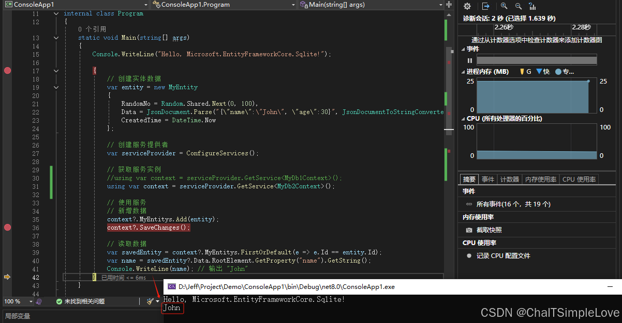Screen dimensions: 622x323
Task: Toggle the breakpoint on line 35
Action: coord(7,227)
